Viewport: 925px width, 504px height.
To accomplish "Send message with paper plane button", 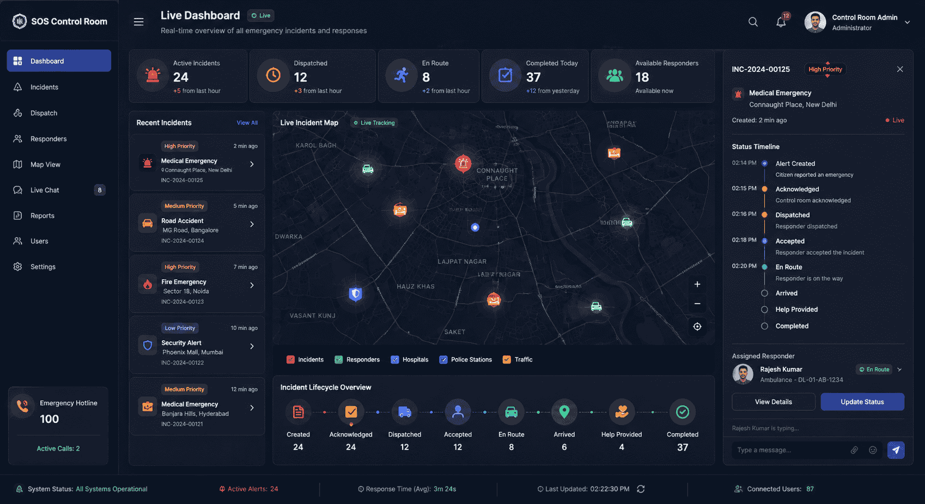I will point(896,450).
